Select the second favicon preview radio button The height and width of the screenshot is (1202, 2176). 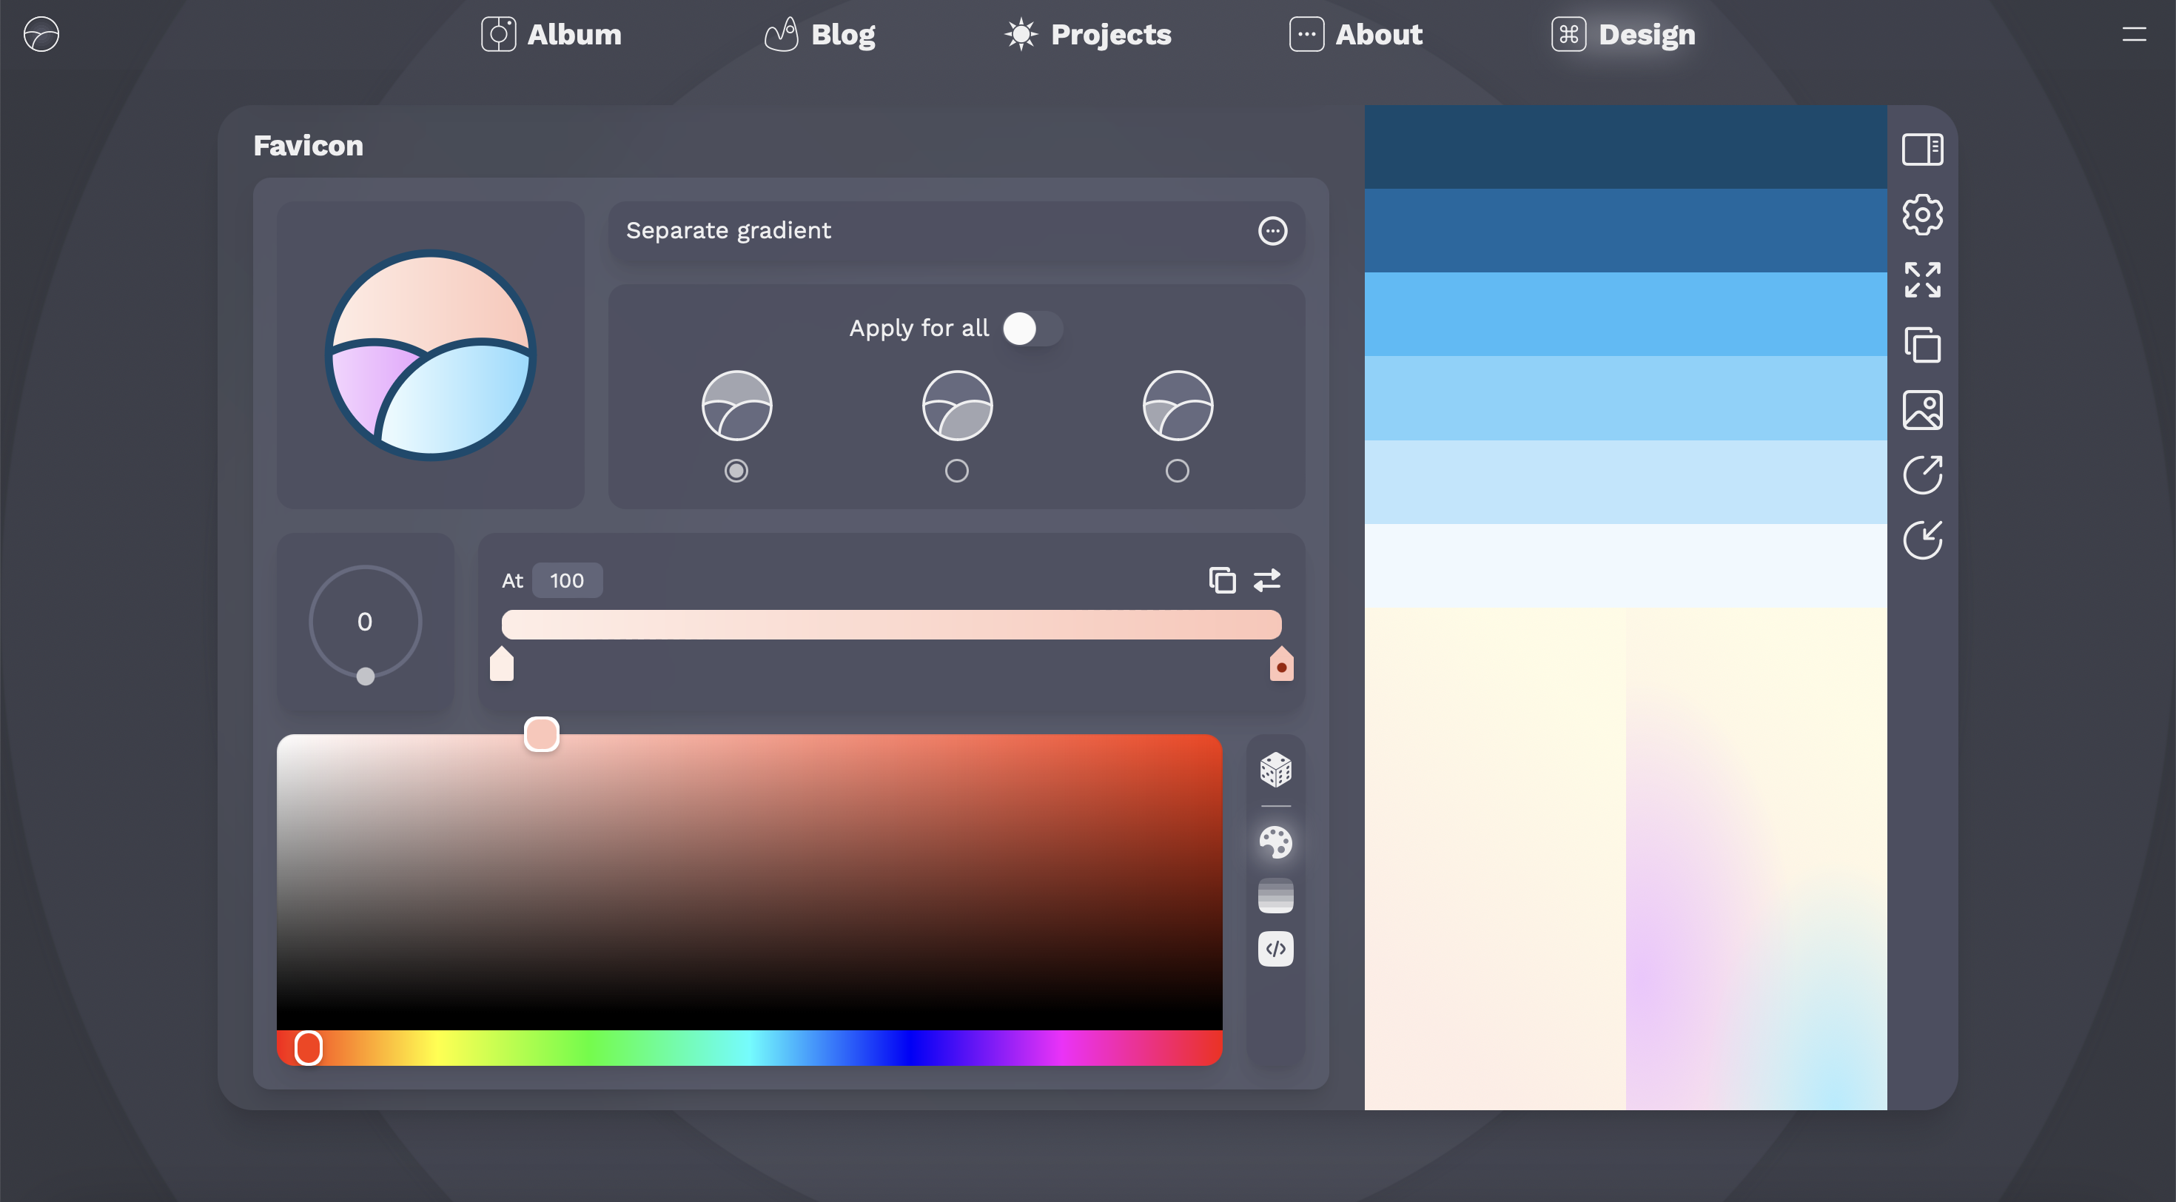[x=956, y=471]
